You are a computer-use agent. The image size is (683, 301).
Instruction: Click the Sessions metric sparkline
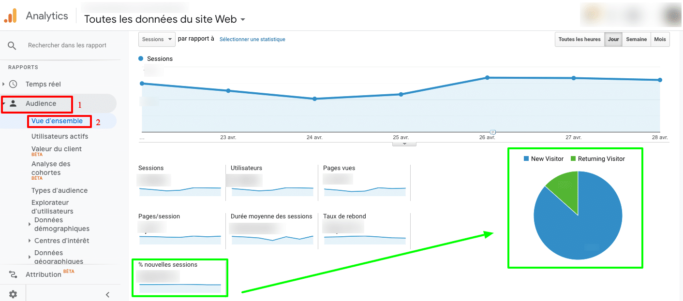(180, 191)
